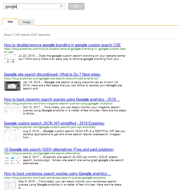Switch to the Image tab

tap(27, 22)
